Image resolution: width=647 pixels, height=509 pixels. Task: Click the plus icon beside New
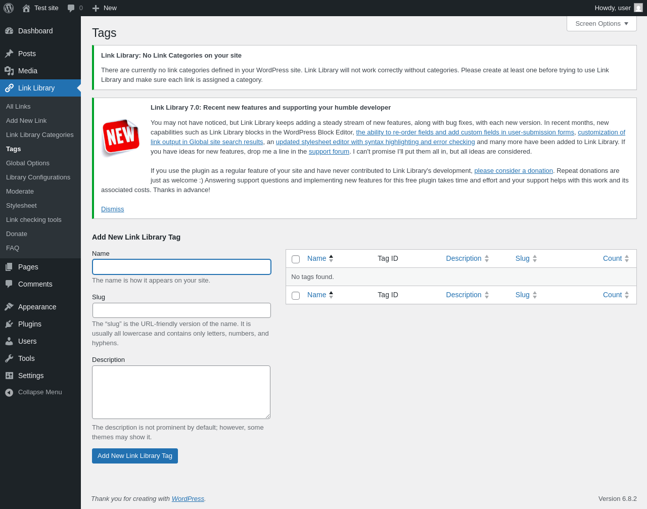(x=96, y=8)
